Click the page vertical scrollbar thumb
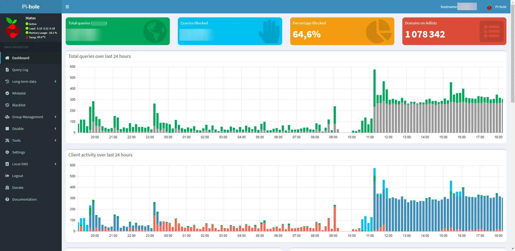 (x=513, y=54)
